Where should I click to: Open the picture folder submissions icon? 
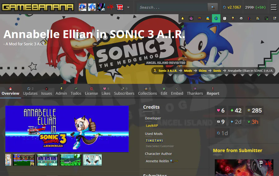(208, 19)
